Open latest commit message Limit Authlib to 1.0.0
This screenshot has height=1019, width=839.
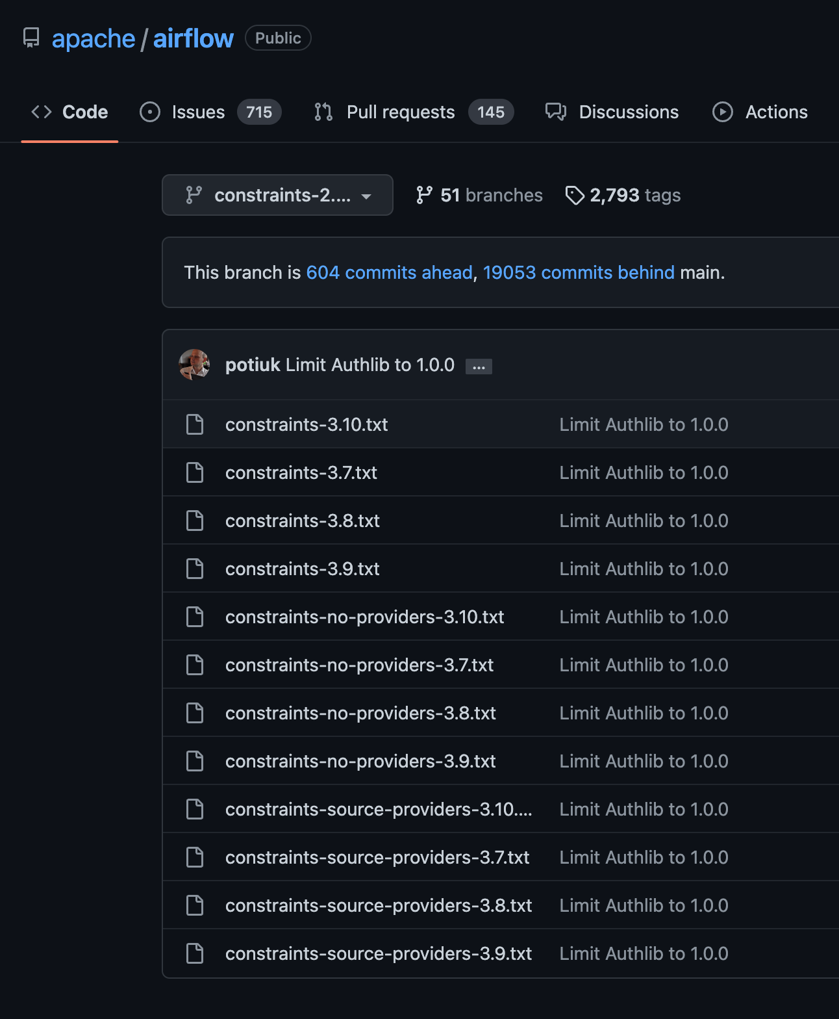[370, 365]
